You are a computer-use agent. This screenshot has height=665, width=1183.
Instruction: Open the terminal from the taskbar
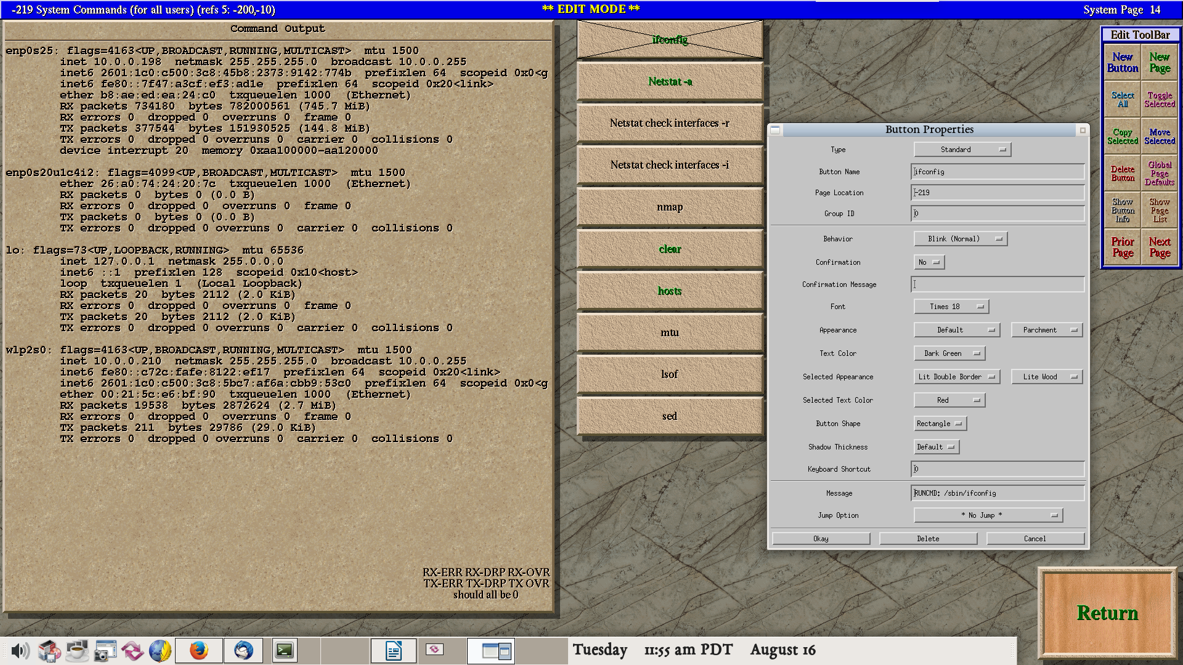click(x=285, y=651)
